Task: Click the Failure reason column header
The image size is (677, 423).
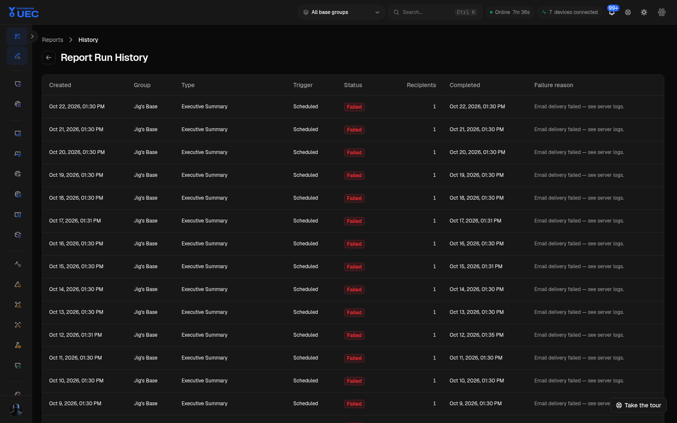Action: click(553, 85)
